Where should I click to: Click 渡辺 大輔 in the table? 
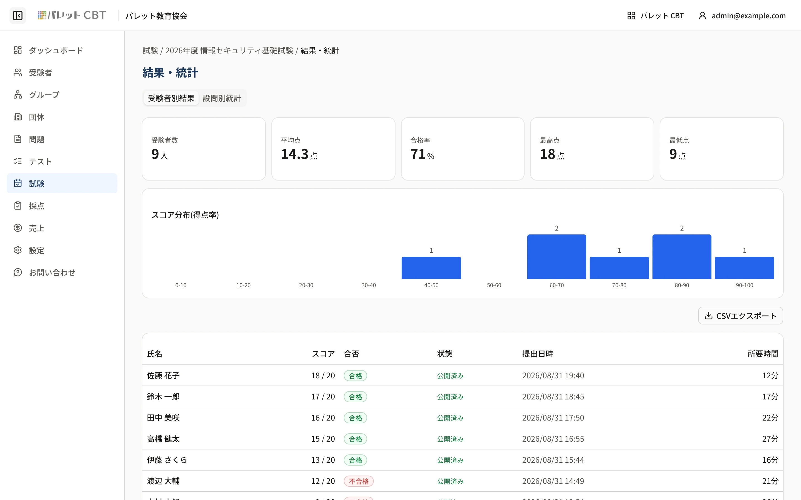click(x=163, y=481)
